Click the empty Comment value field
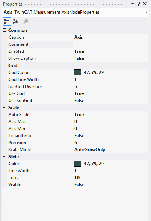The width and height of the screenshot is (151, 221). tap(111, 44)
